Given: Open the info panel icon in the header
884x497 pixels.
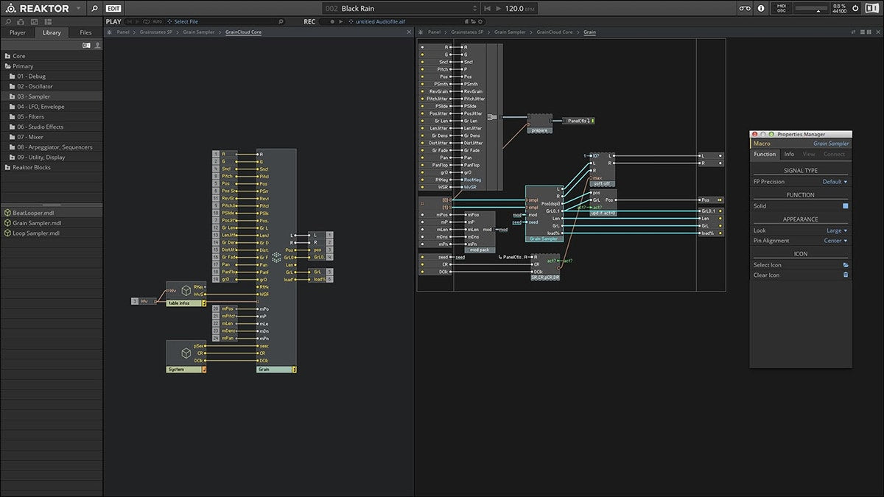Looking at the screenshot, I should point(761,9).
